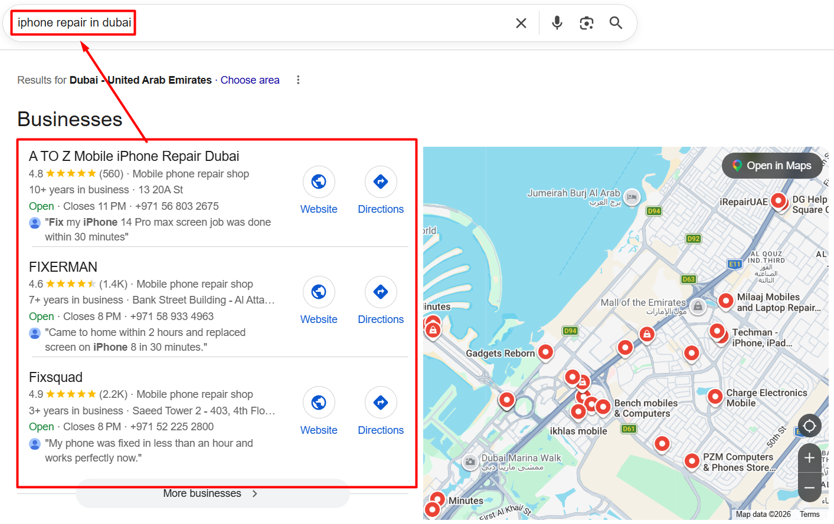
Task: Select the Bench mobiles & Computers map pin
Action: [x=603, y=407]
